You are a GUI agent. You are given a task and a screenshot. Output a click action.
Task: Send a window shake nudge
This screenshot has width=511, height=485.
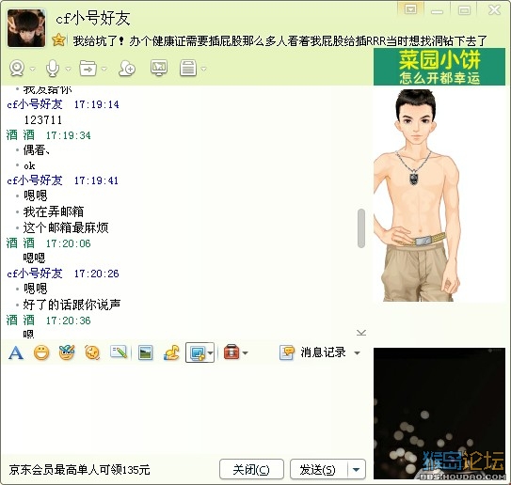point(92,352)
